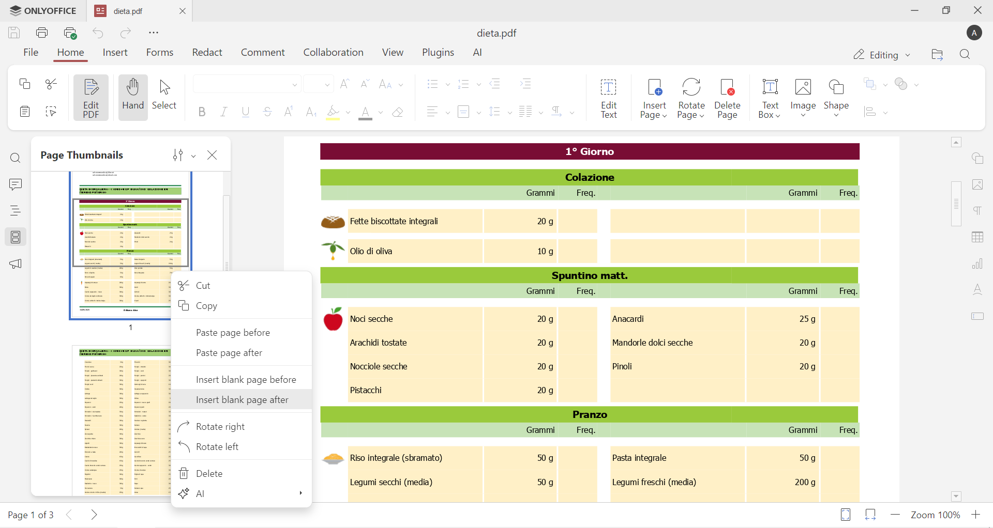Screen dimensions: 993x528
Task: Open the Comments panel in left sidebar
Action: [16, 184]
